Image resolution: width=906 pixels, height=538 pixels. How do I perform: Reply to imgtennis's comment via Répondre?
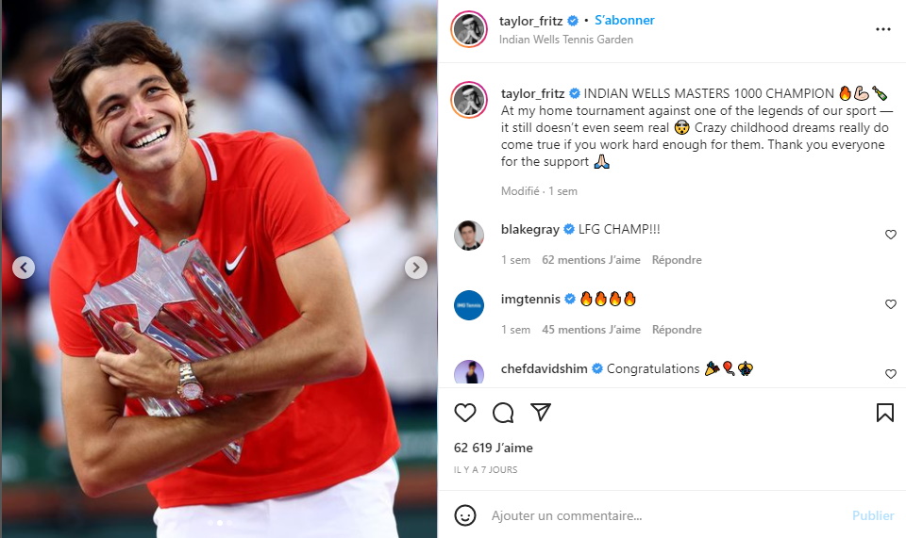pyautogui.click(x=677, y=330)
